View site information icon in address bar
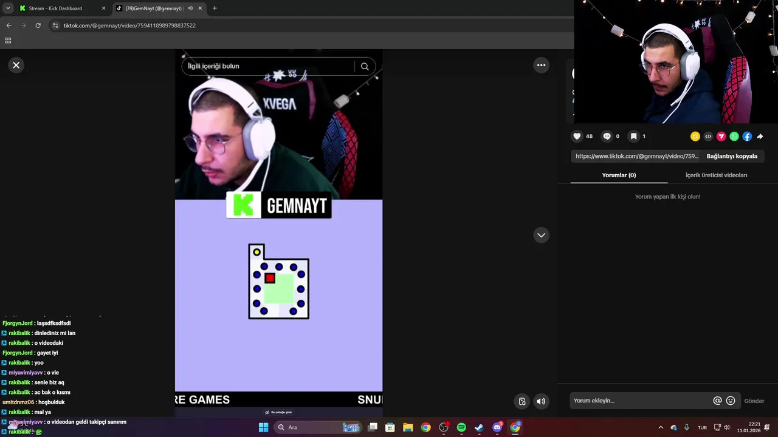Image resolution: width=778 pixels, height=437 pixels. [x=55, y=25]
